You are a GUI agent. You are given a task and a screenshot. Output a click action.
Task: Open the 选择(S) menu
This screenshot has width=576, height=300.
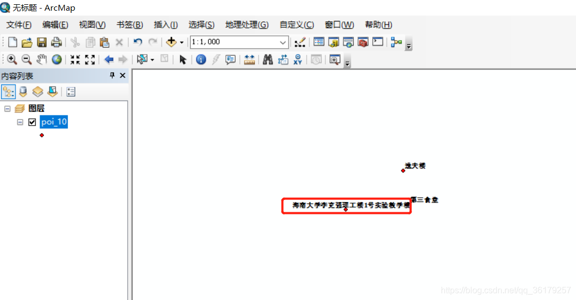coord(201,25)
